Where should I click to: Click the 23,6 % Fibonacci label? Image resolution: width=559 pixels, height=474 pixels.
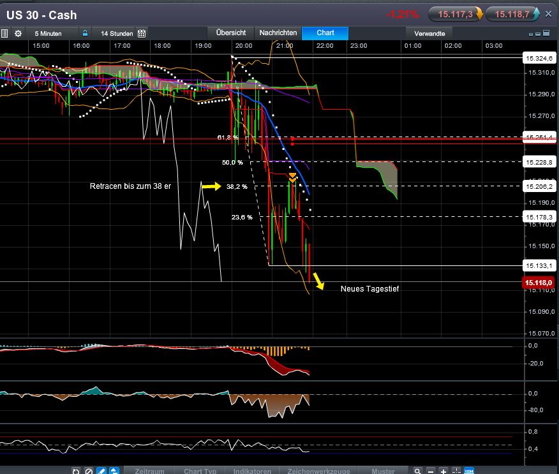(x=242, y=217)
